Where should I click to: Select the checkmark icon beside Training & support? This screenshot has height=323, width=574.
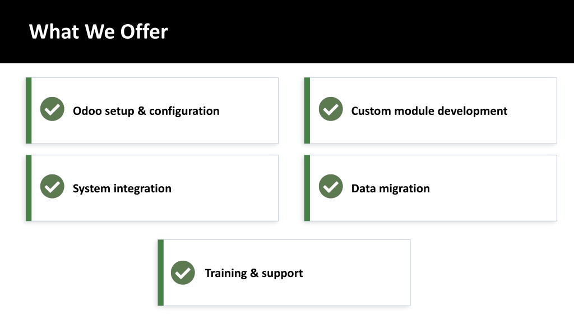tap(183, 273)
